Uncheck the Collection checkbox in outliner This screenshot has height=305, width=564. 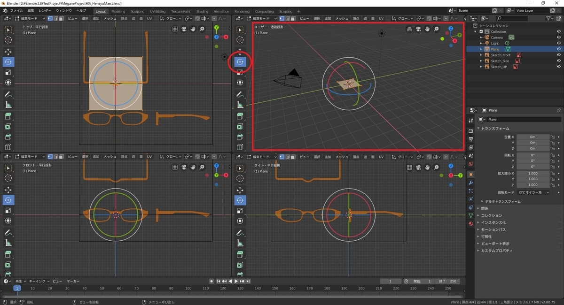pyautogui.click(x=481, y=31)
